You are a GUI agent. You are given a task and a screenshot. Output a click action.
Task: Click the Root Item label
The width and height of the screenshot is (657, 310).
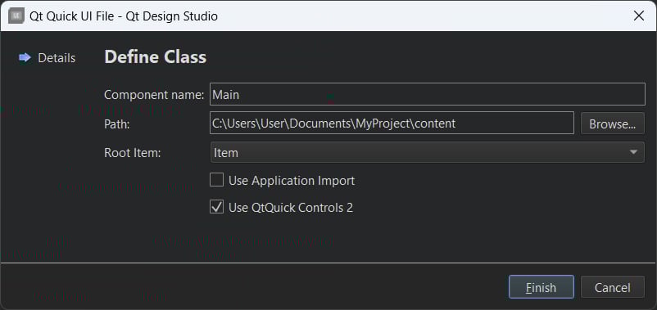point(133,153)
